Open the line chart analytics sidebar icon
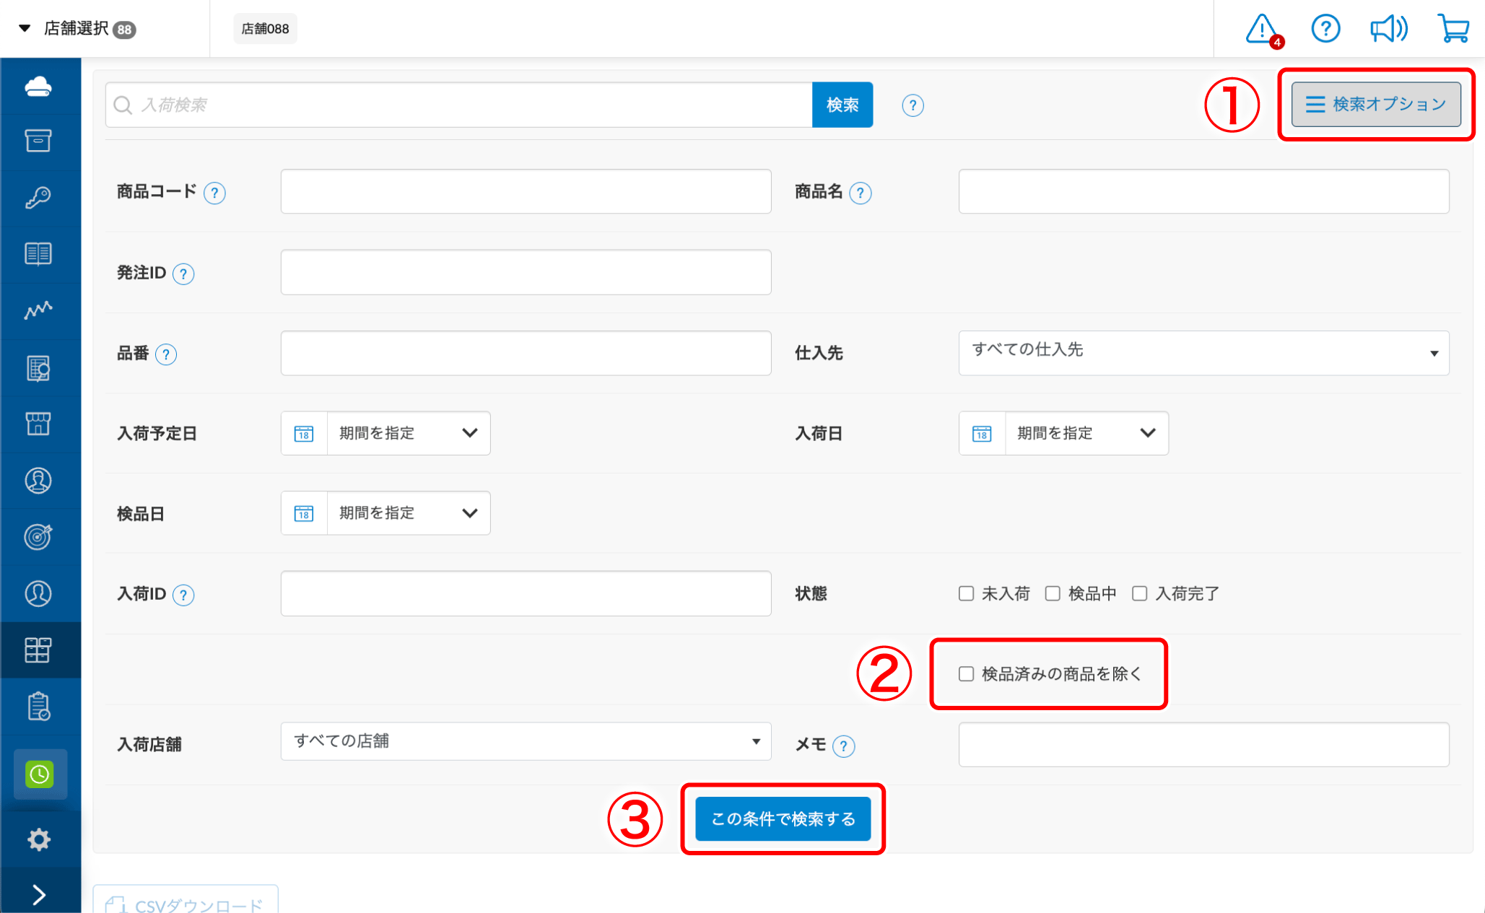1485x913 pixels. tap(38, 310)
